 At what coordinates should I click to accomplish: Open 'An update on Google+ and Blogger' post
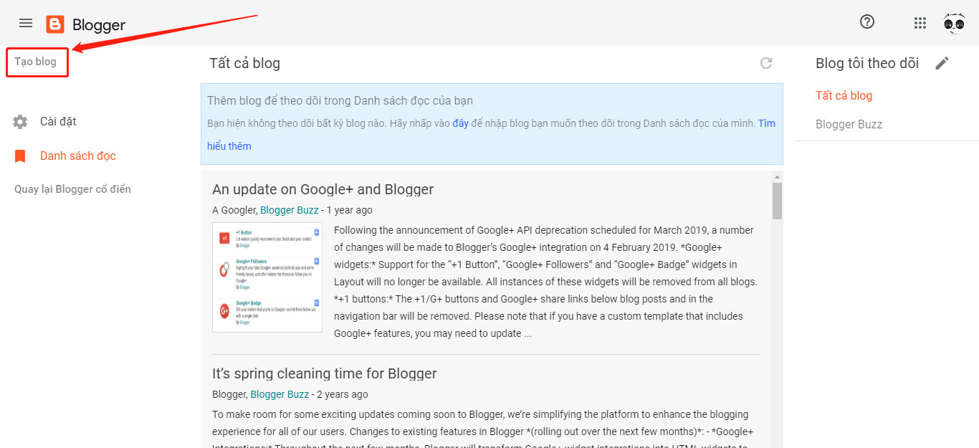coord(323,190)
